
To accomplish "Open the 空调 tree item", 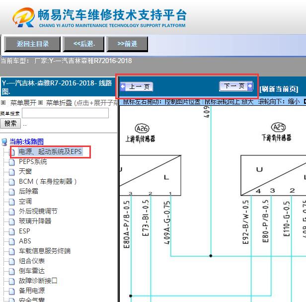I will pyautogui.click(x=25, y=201).
